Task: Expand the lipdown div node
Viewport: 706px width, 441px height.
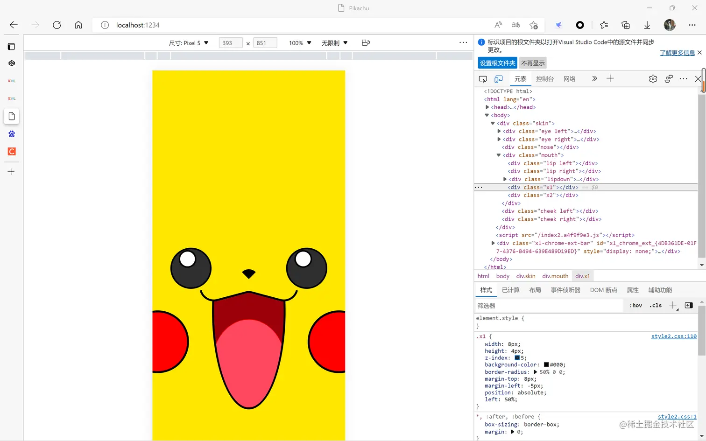Action: 505,179
